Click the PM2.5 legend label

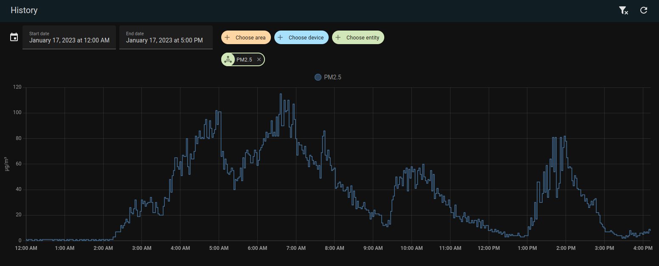click(x=332, y=77)
